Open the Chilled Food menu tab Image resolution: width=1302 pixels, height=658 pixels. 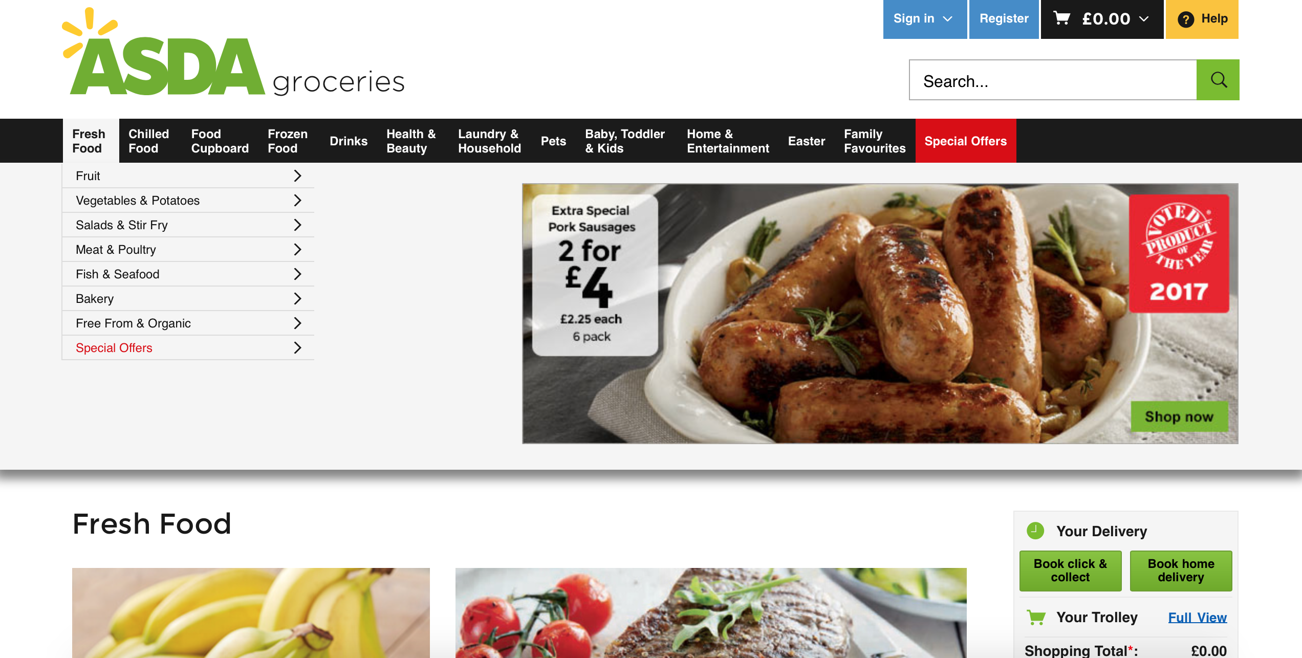[x=149, y=141]
